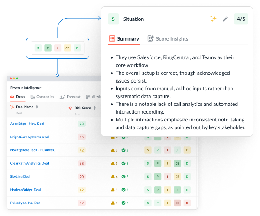
Task: Select the Deals tab
Action: [18, 97]
